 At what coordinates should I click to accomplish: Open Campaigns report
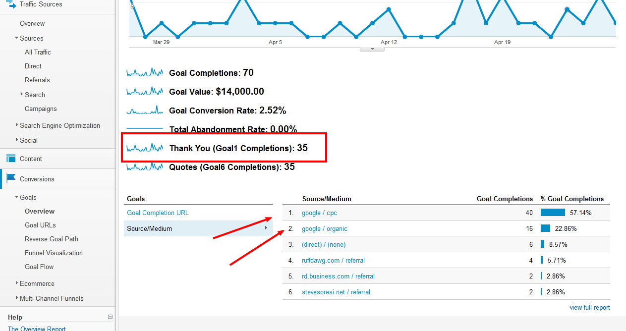pos(41,109)
